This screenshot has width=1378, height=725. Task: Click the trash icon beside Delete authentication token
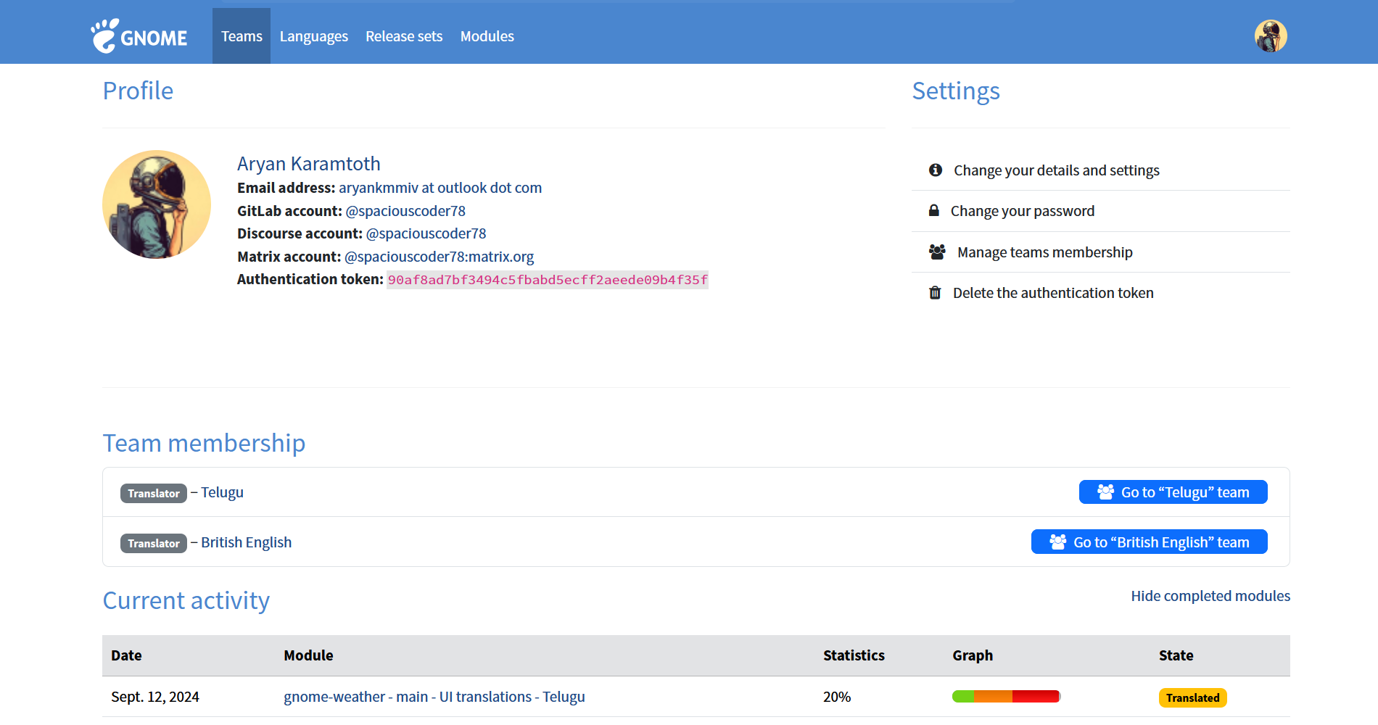pyautogui.click(x=935, y=293)
